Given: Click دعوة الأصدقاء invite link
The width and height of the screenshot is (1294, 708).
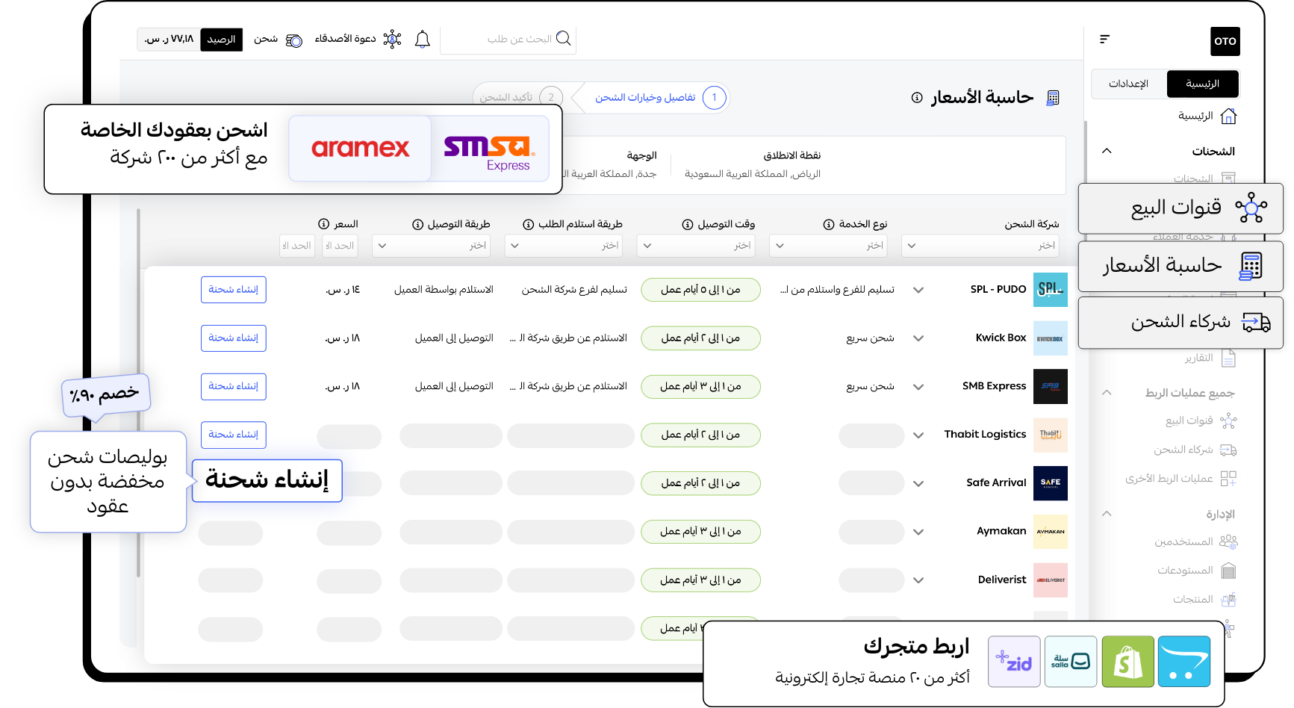Looking at the screenshot, I should 345,39.
